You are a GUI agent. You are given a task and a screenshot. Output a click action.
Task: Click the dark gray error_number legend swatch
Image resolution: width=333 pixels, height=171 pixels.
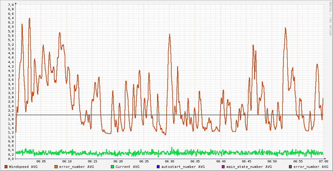tap(290, 167)
